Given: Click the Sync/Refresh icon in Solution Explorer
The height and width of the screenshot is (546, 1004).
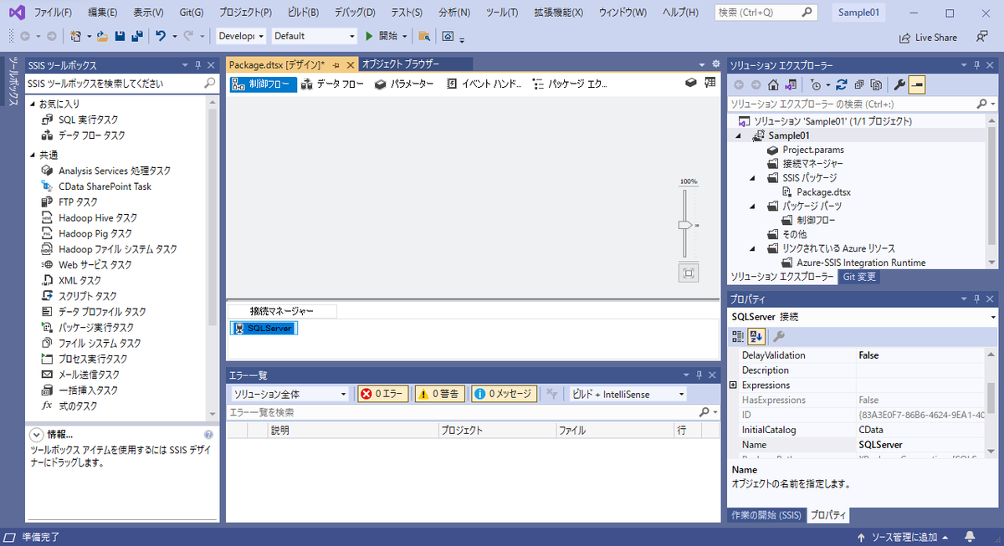Looking at the screenshot, I should click(x=842, y=84).
